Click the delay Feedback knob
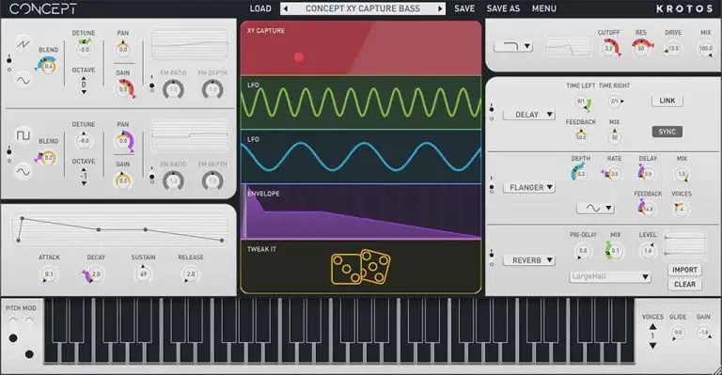 pyautogui.click(x=581, y=136)
